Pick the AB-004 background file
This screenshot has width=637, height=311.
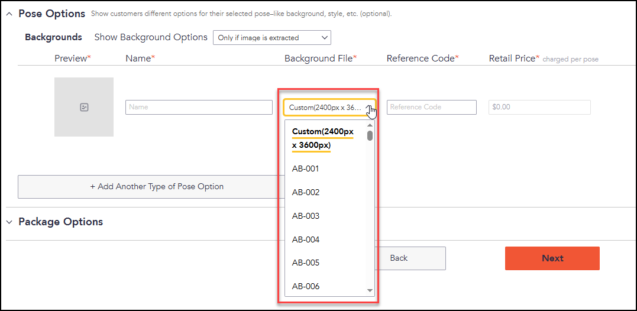point(305,239)
